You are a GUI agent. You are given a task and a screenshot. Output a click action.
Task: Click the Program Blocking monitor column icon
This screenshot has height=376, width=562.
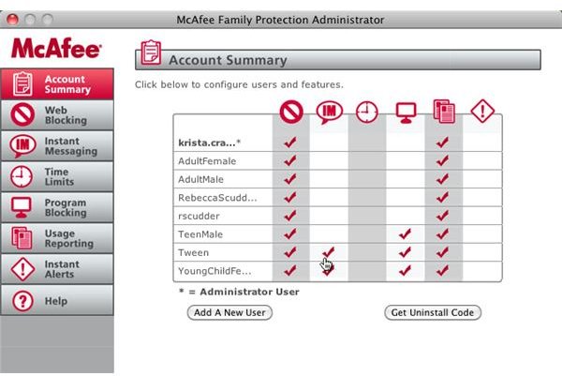[406, 113]
